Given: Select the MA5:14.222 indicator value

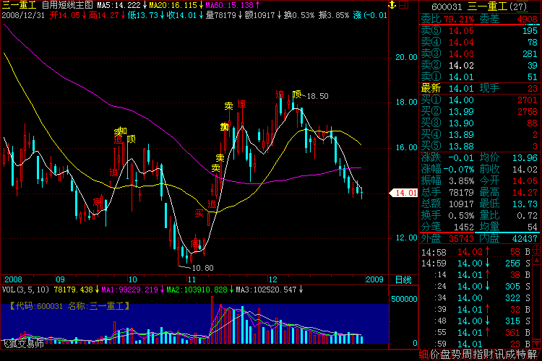Looking at the screenshot, I should [119, 5].
